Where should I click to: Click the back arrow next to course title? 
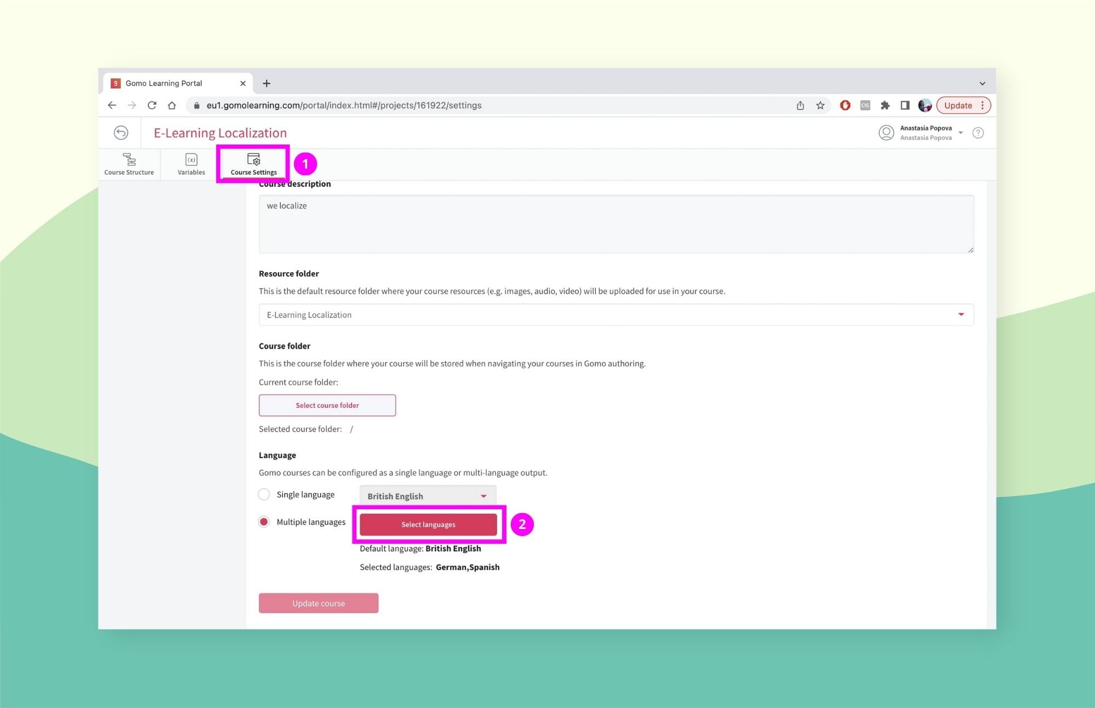click(x=120, y=133)
